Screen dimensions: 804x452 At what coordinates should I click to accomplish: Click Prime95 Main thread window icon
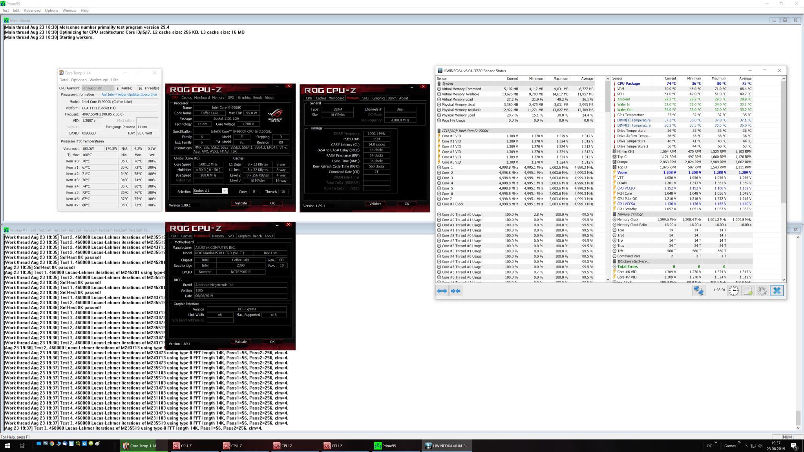coord(6,20)
